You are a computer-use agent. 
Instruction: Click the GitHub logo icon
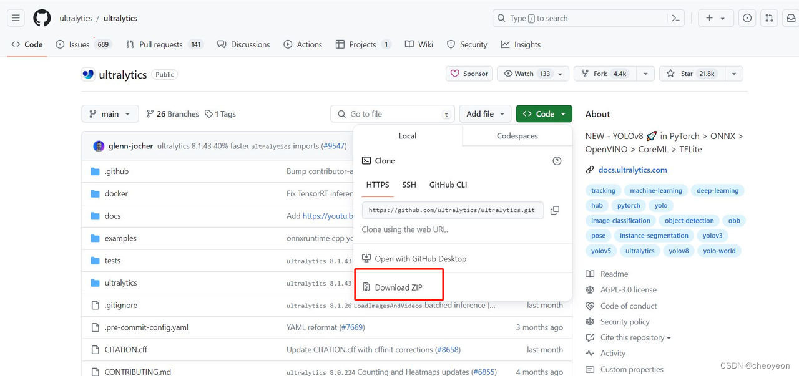(42, 18)
